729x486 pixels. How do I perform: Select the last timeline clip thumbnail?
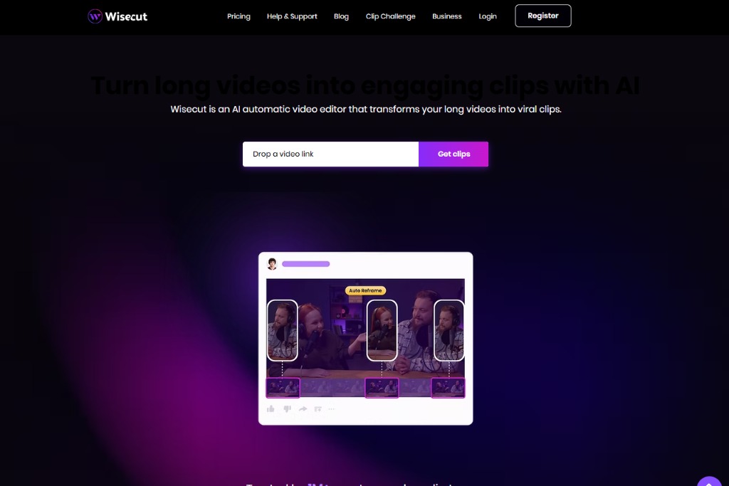click(x=449, y=388)
